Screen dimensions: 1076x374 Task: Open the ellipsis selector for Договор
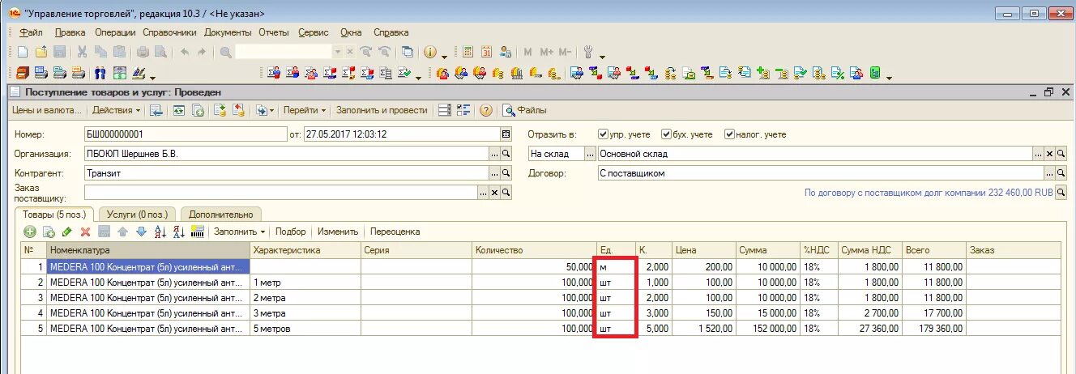click(x=1049, y=173)
